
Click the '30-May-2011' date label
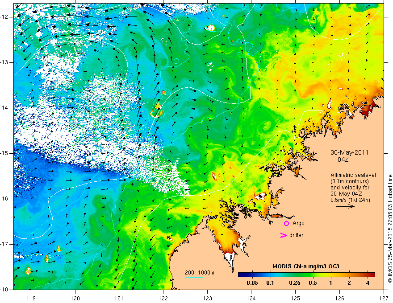click(349, 152)
